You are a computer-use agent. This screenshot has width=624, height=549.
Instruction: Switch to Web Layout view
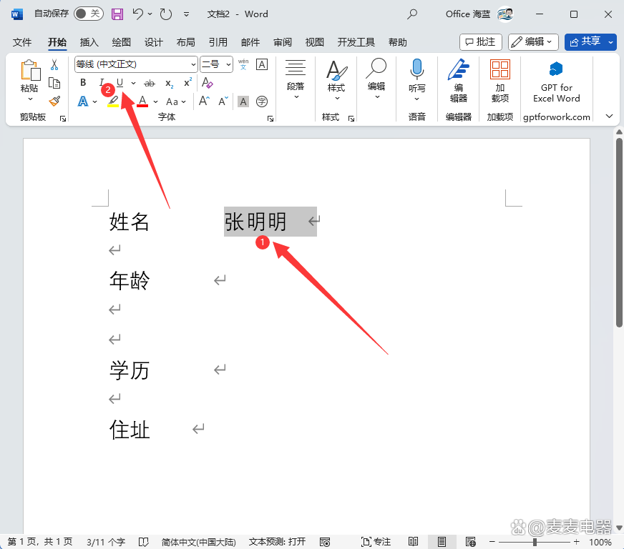point(470,541)
